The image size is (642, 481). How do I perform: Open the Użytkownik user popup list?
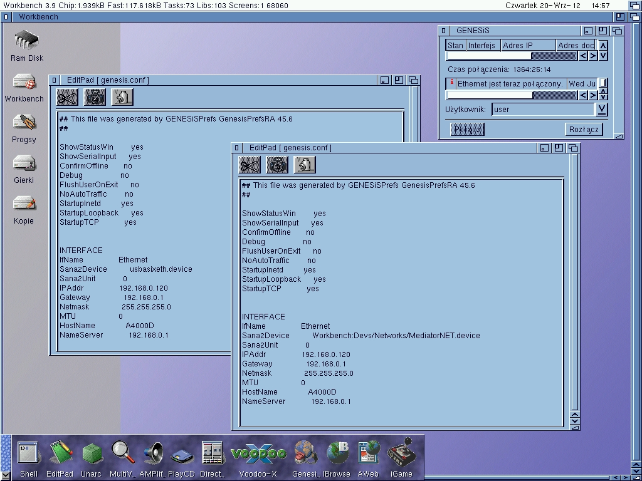(x=601, y=109)
